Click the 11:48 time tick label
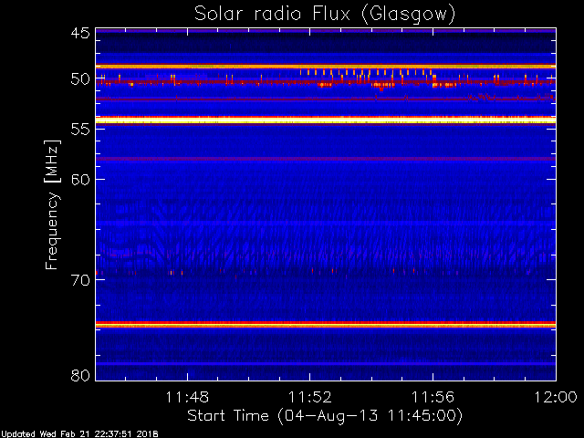 point(187,397)
